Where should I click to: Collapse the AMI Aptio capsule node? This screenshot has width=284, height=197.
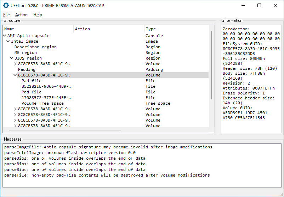tap(5, 36)
